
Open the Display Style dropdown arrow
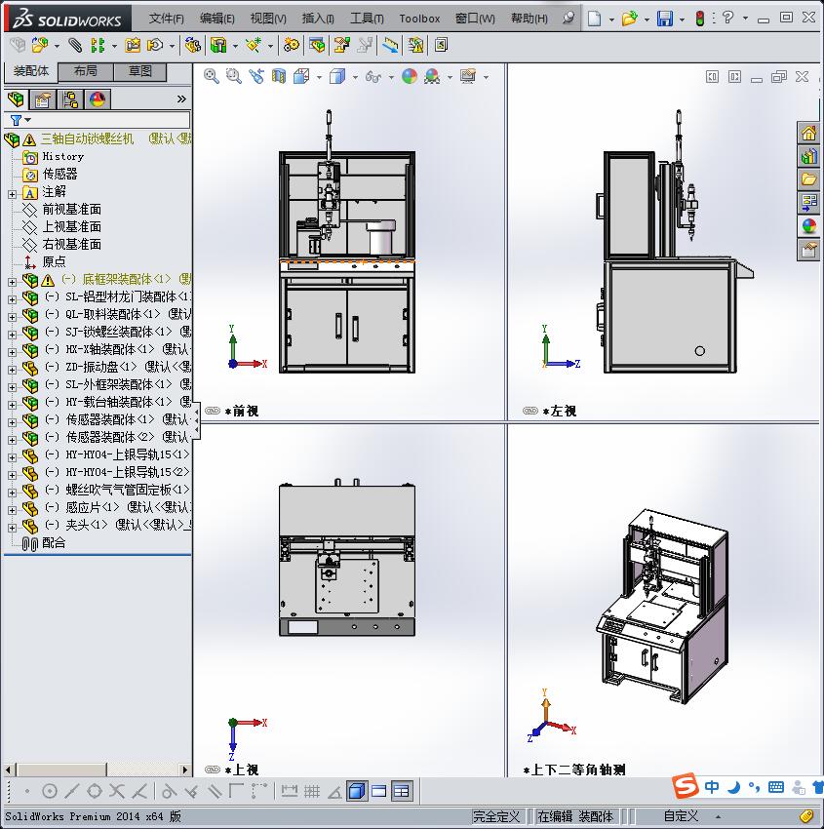(355, 78)
